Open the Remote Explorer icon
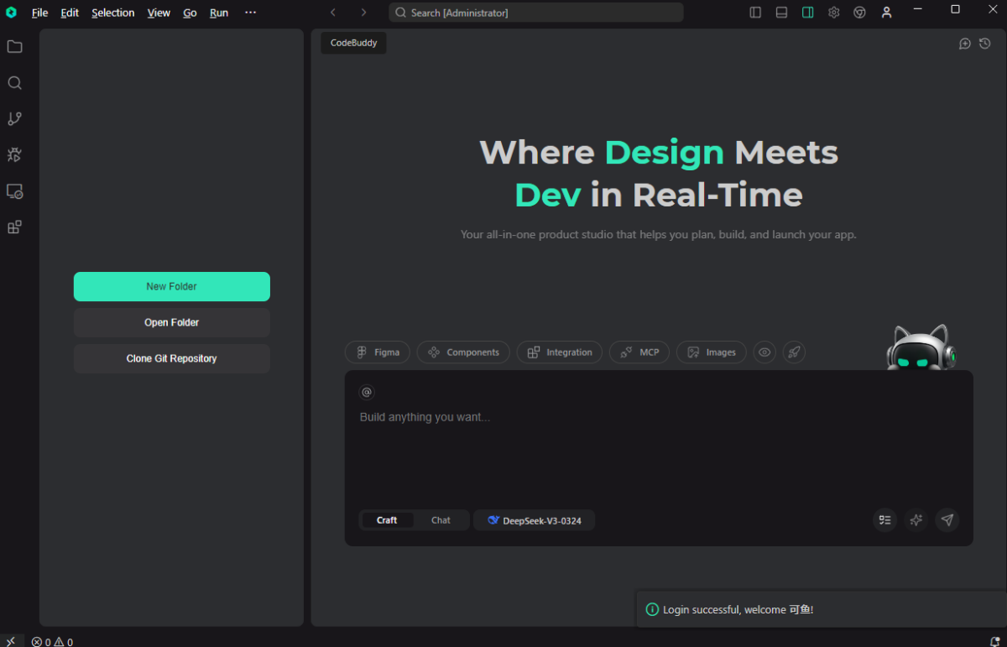 pos(14,191)
